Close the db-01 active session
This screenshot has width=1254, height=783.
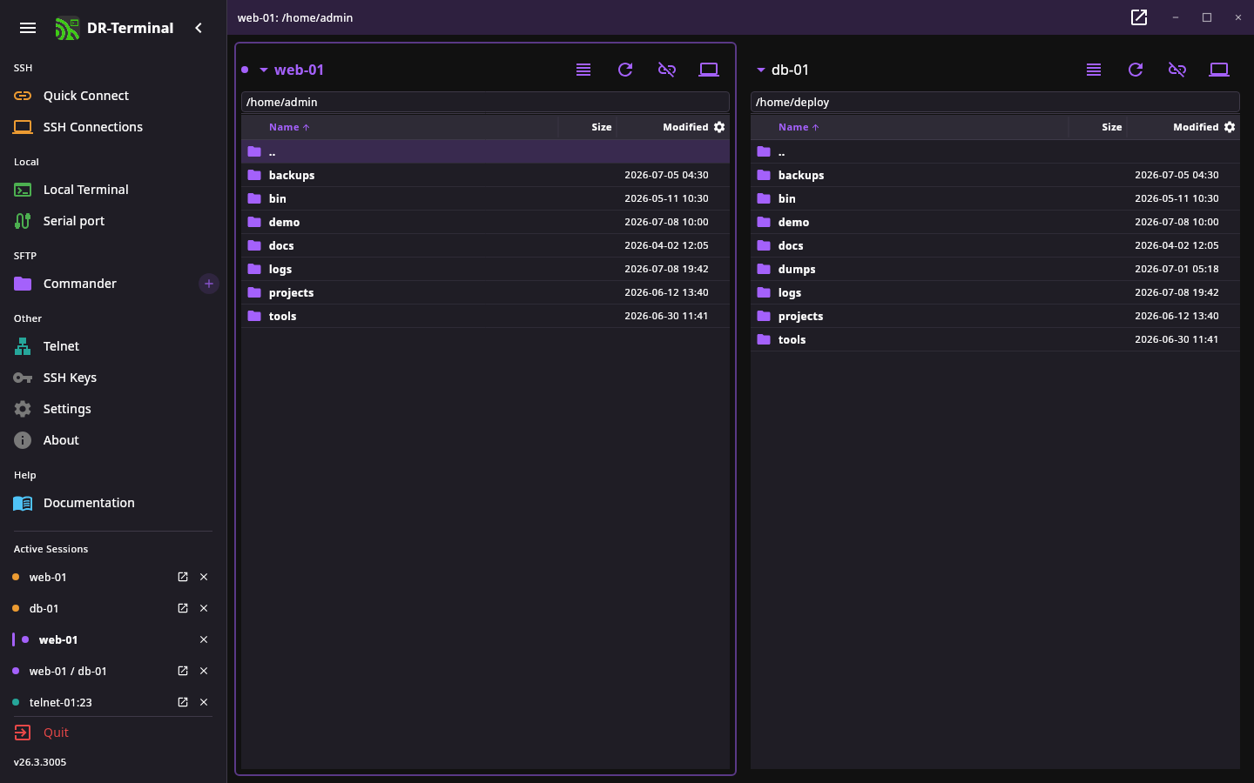(x=204, y=608)
